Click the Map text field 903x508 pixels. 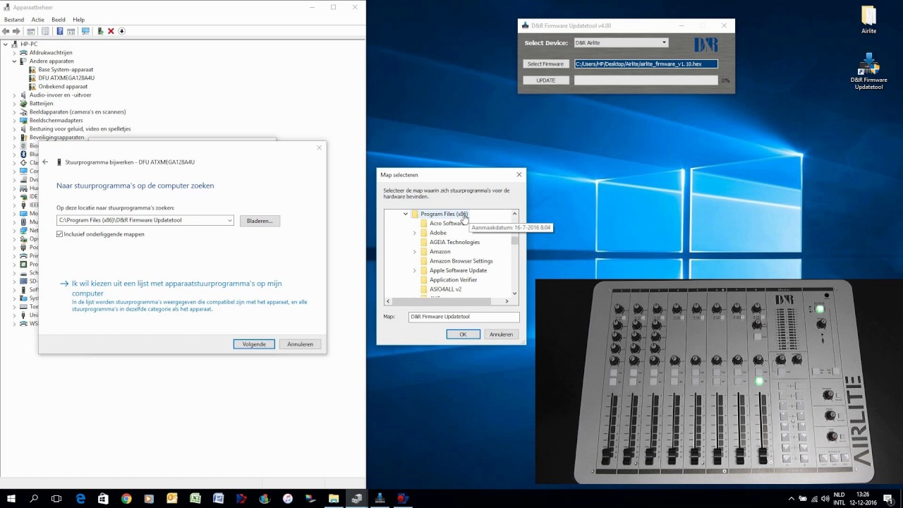click(463, 317)
